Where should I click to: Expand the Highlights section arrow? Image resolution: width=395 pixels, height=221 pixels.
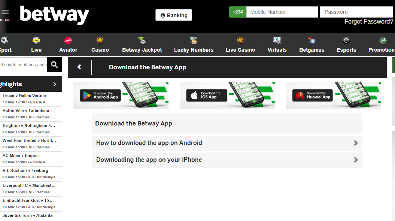point(55,84)
